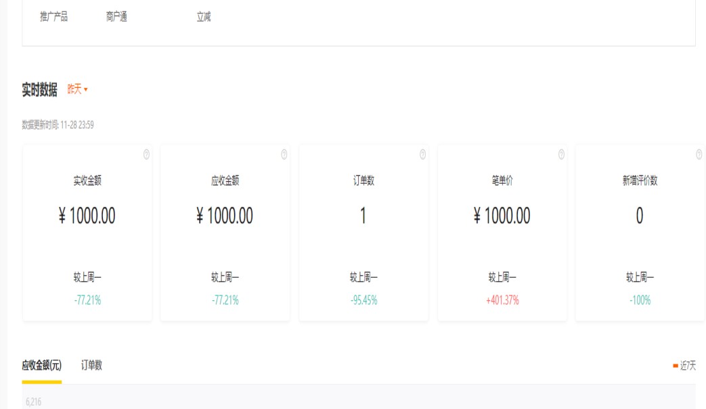Switch to the 应收金额(元) chart tab
Screen dimensions: 706x409
[41, 366]
